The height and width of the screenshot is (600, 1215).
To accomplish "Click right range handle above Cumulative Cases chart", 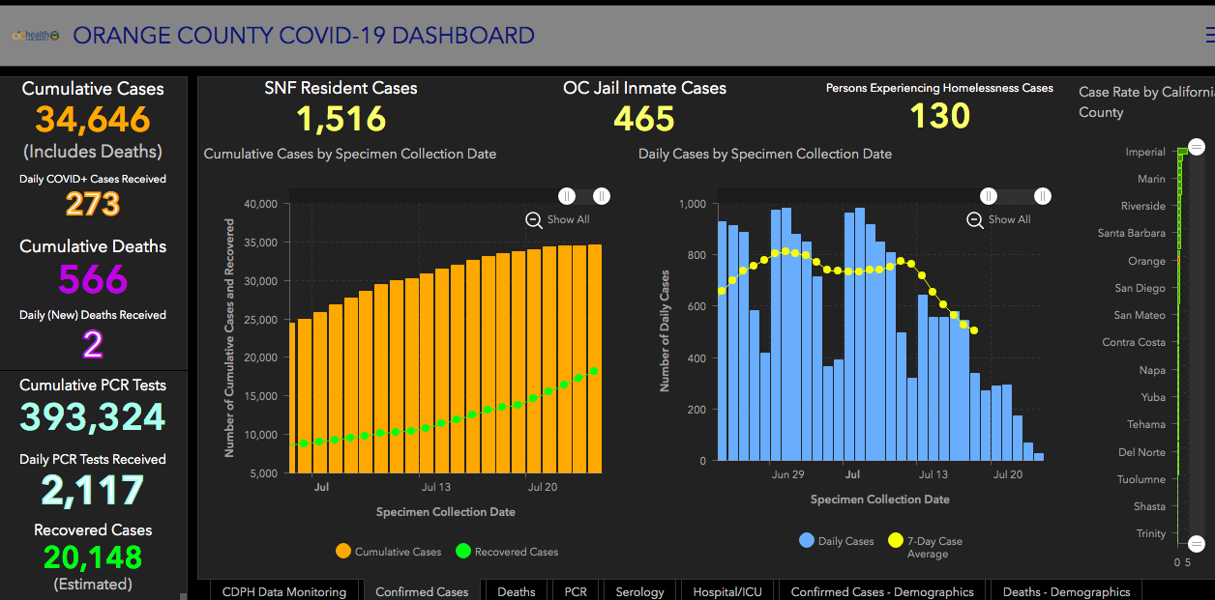I will (x=602, y=196).
